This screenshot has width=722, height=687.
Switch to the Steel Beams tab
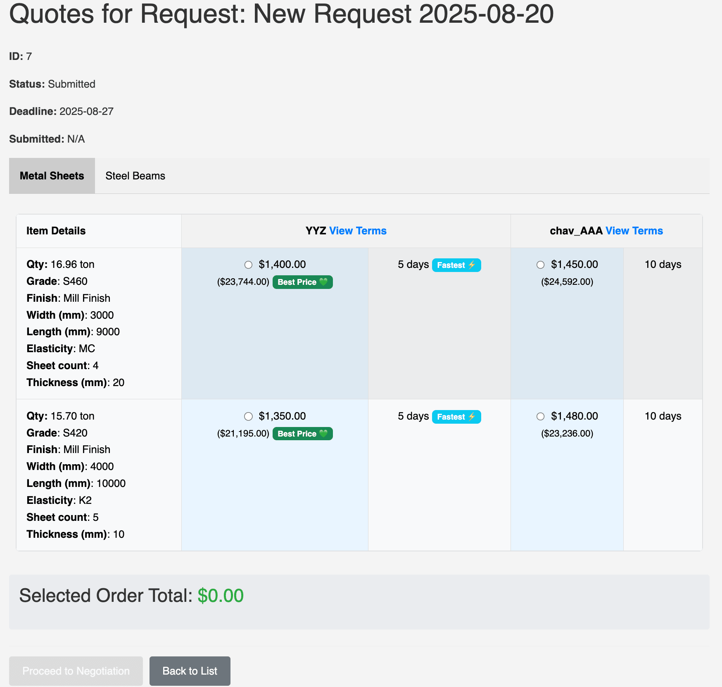[135, 175]
